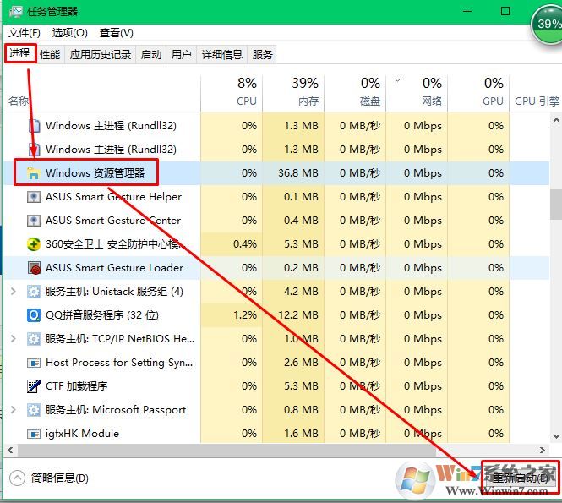Click ASUS Smart Gesture Loader icon
562x503 pixels.
[x=34, y=268]
